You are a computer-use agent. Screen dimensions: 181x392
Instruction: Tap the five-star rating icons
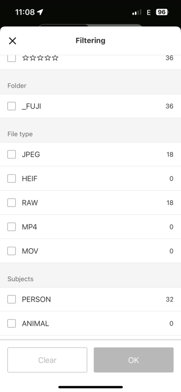40,58
